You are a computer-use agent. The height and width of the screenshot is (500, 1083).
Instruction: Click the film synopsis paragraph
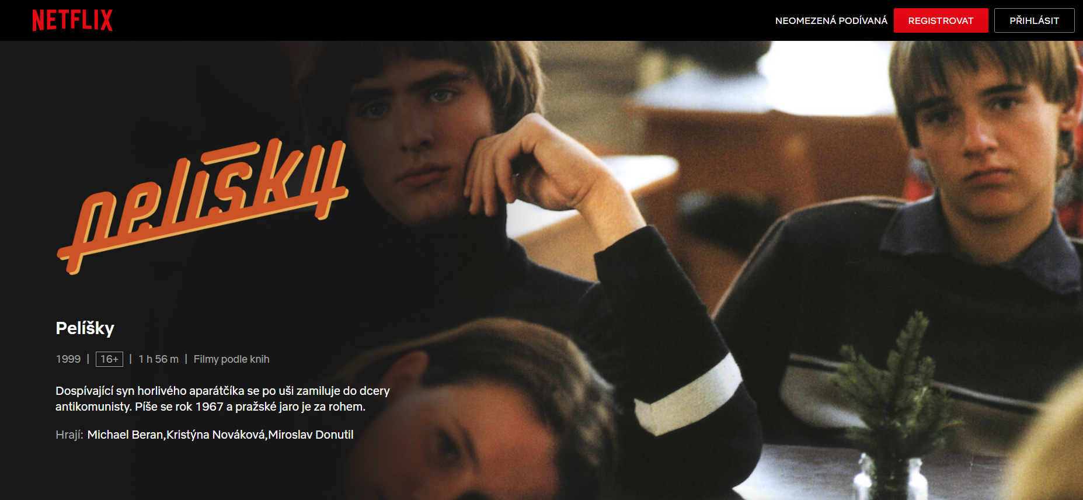pyautogui.click(x=222, y=398)
